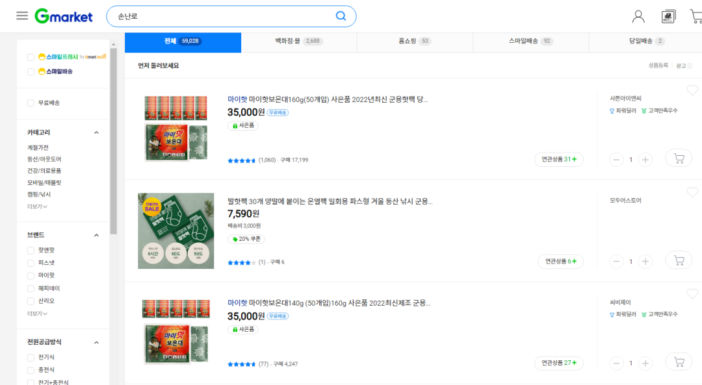Open seller 샤론아이엔씨 link
Viewport: 702px width, 385px height.
tap(625, 99)
